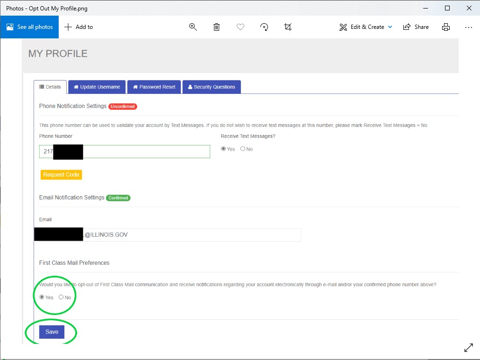Open the See more ellipsis menu

pyautogui.click(x=468, y=27)
